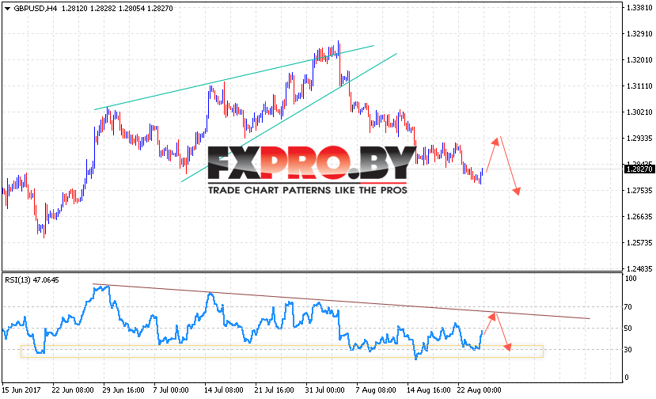Image resolution: width=656 pixels, height=399 pixels.
Task: Select the RSI(13) 47.0645 indicator label
Action: (x=32, y=280)
